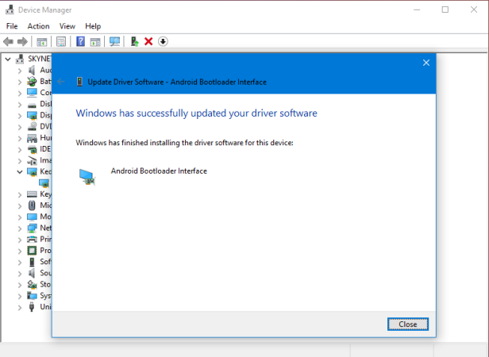Click the Device Manager title bar icon
Image resolution: width=489 pixels, height=357 pixels.
(x=10, y=10)
